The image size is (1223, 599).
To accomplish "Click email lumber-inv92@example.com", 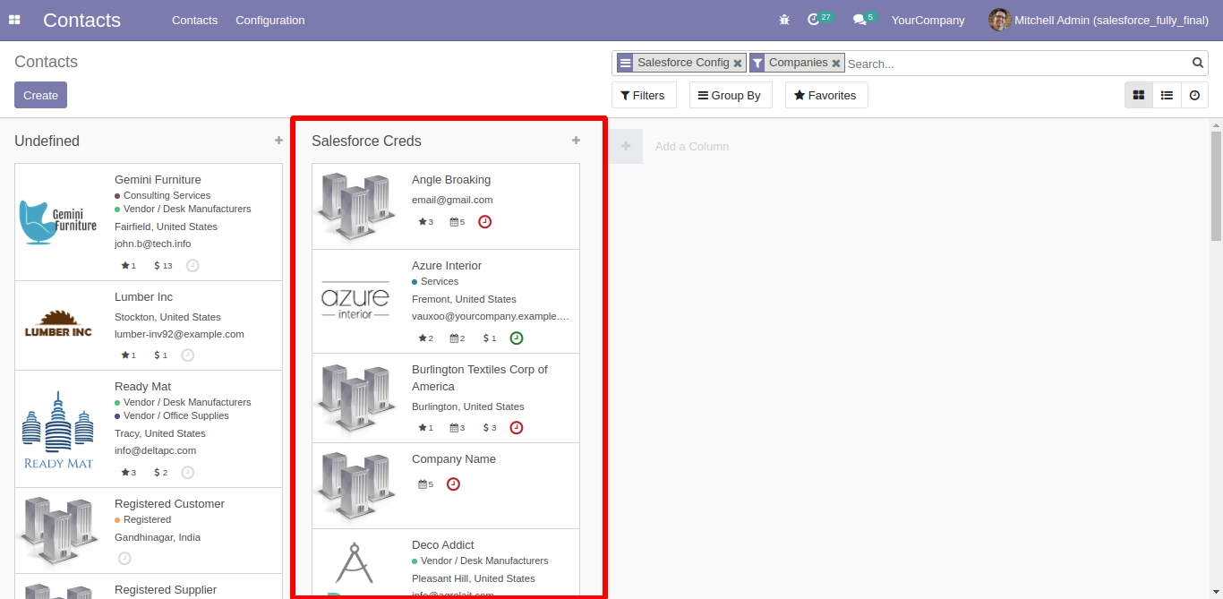I will pos(179,334).
